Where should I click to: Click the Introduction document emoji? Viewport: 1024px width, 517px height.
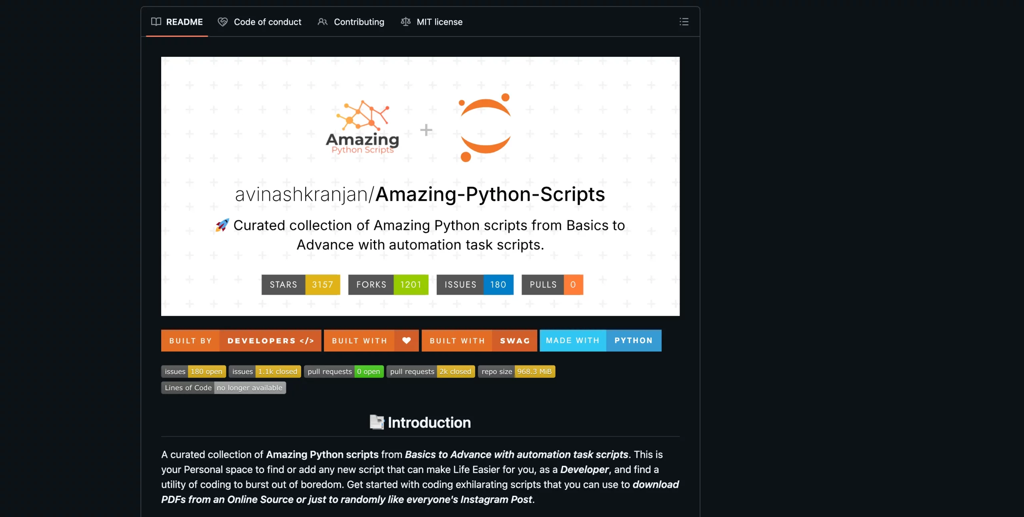(376, 422)
